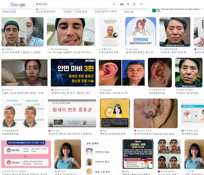Select related search 얼굴 신경 분포
This screenshot has width=204, height=175.
101,171
